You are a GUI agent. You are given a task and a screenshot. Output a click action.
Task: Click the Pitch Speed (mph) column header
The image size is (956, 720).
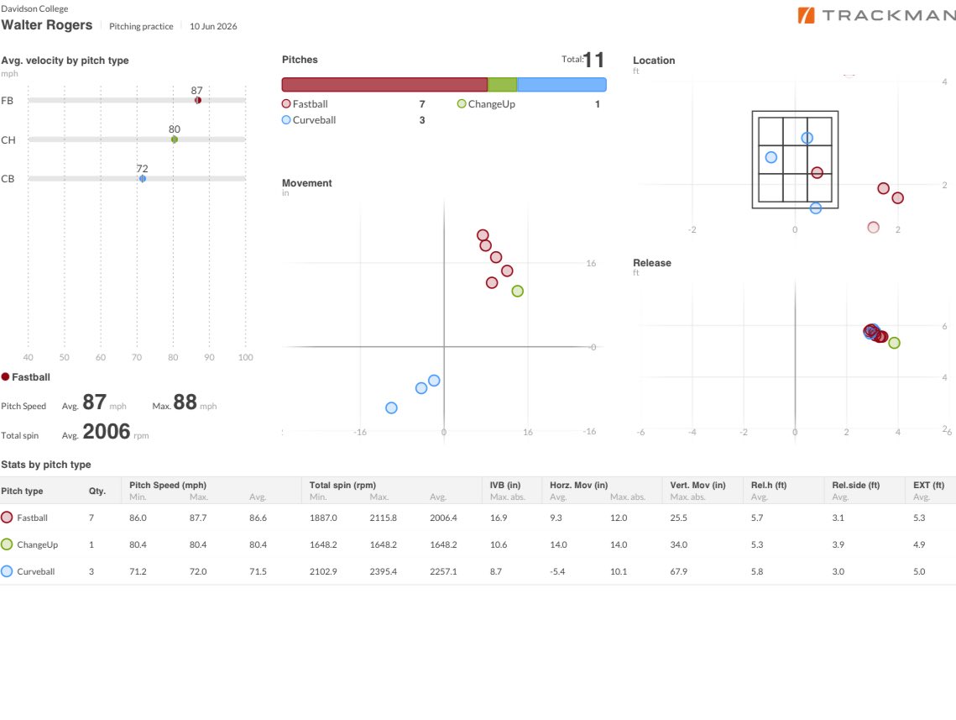click(168, 485)
